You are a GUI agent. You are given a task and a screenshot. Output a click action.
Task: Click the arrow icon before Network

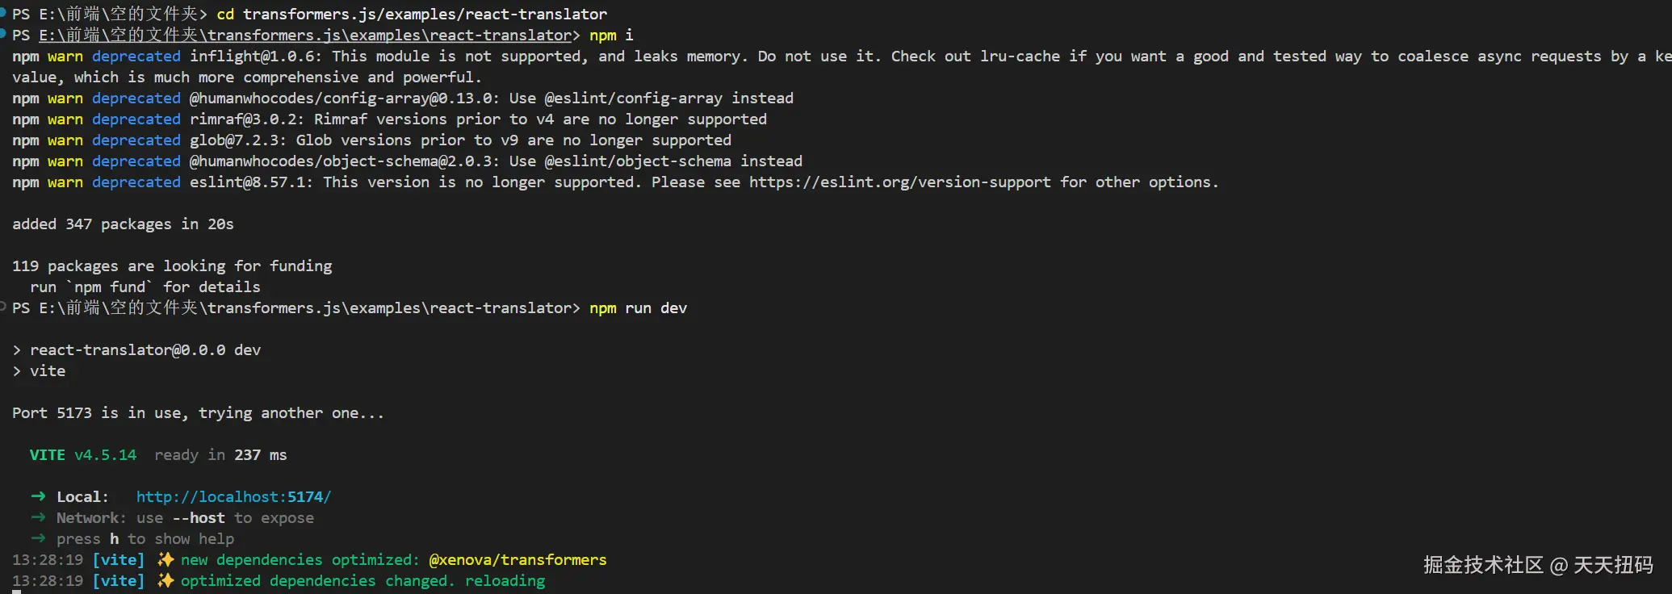(38, 518)
